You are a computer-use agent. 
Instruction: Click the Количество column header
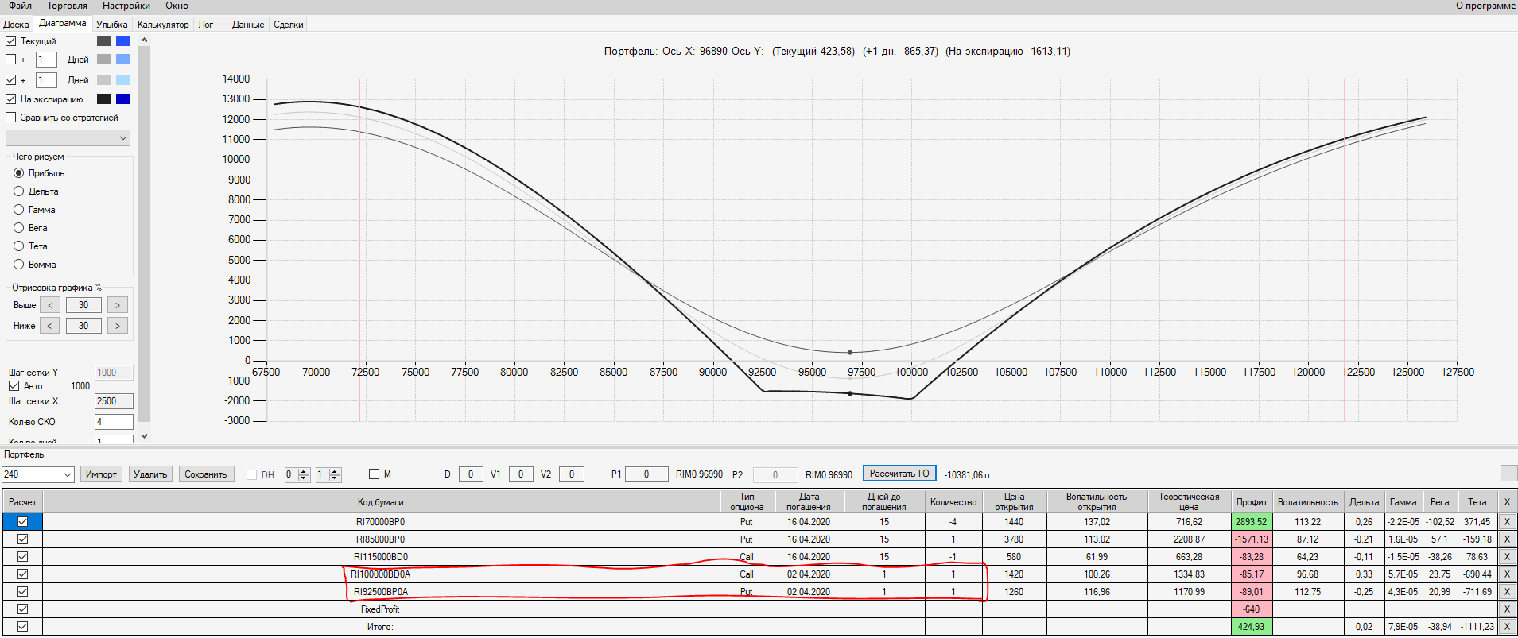pos(953,502)
